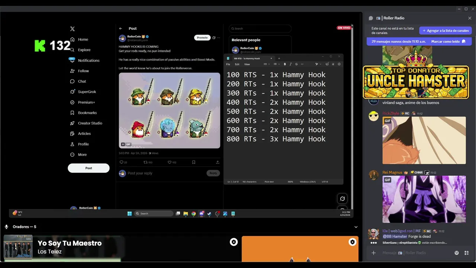Open Chrome from taskbar

click(193, 214)
